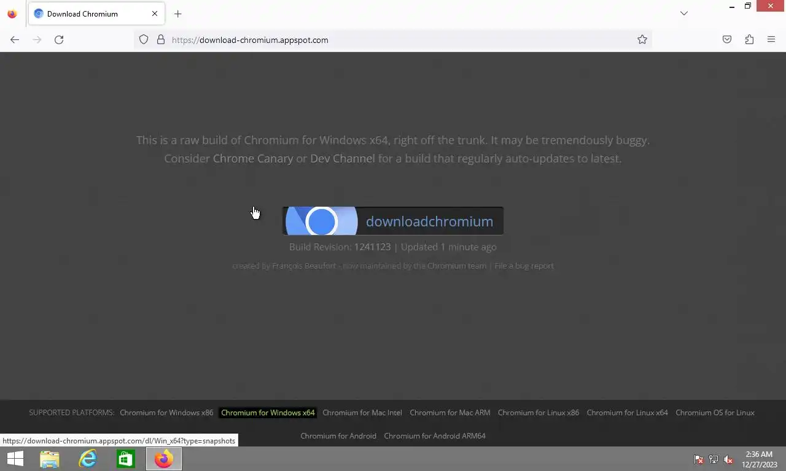Viewport: 786px width, 471px height.
Task: Restore down the Firefox window
Action: point(748,6)
